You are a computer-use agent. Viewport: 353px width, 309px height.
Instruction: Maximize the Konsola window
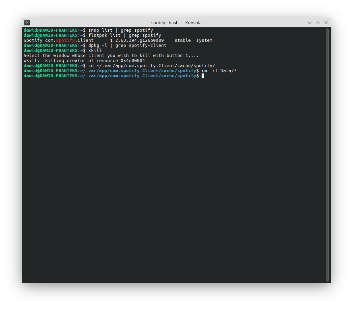pyautogui.click(x=318, y=23)
